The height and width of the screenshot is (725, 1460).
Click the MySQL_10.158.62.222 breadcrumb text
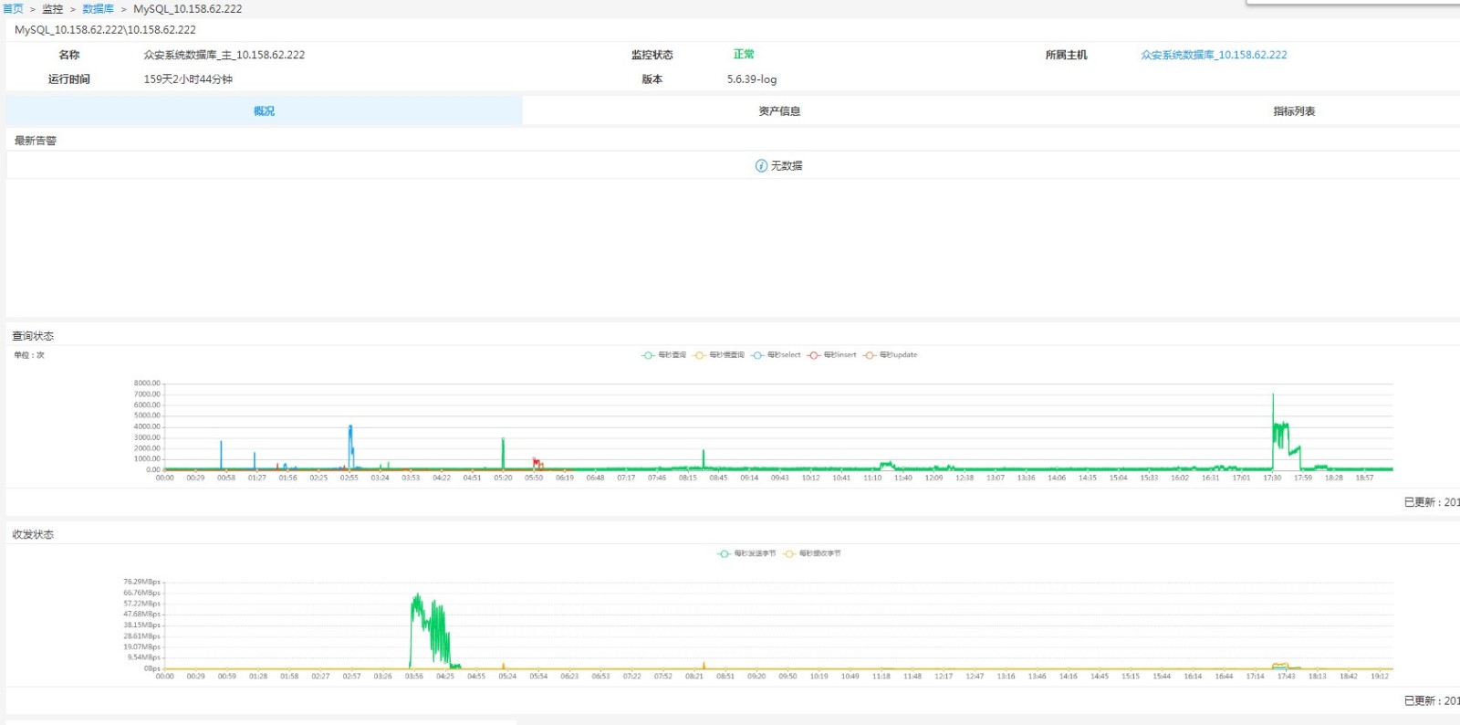tap(188, 8)
